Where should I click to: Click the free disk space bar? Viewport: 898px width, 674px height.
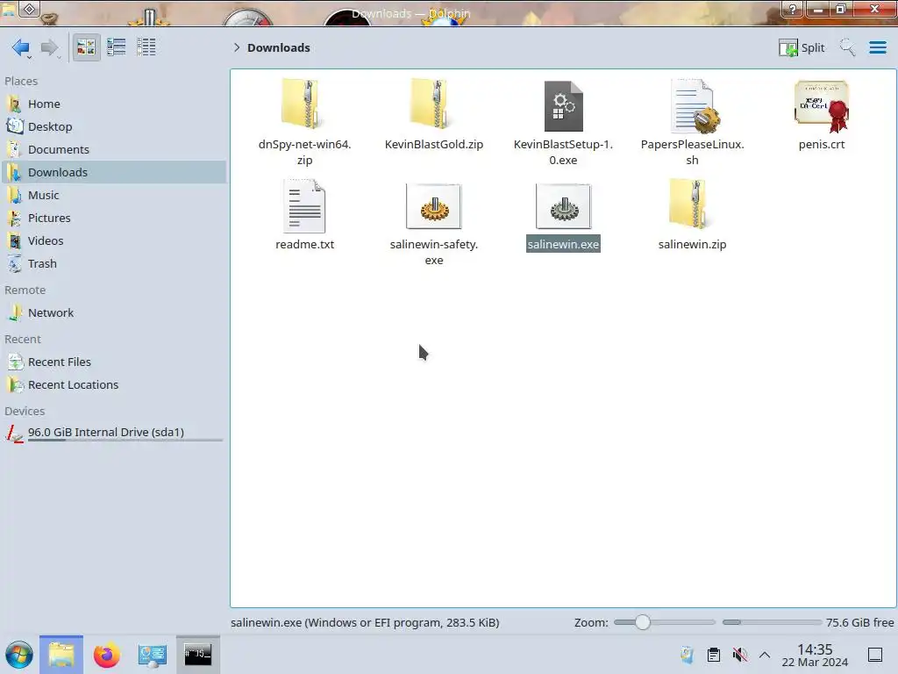pos(772,622)
